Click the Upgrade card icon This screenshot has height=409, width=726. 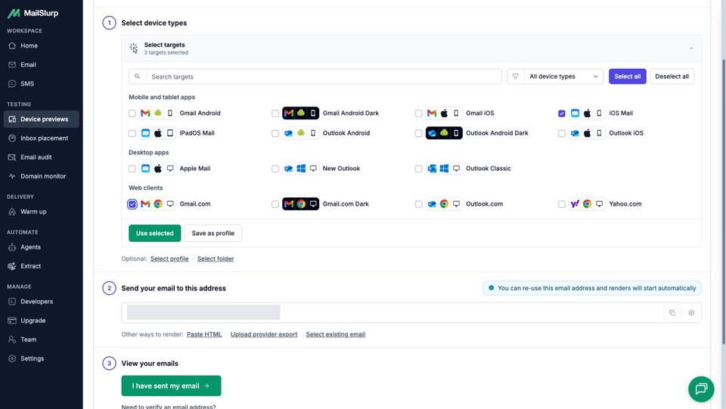12,321
